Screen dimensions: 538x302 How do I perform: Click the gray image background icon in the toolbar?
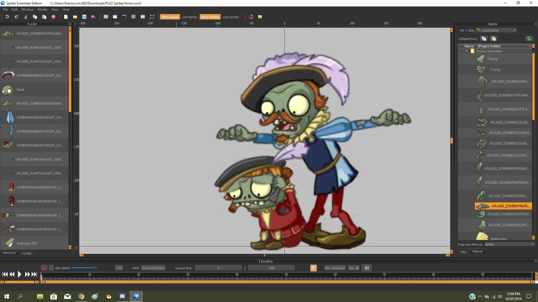(106, 17)
